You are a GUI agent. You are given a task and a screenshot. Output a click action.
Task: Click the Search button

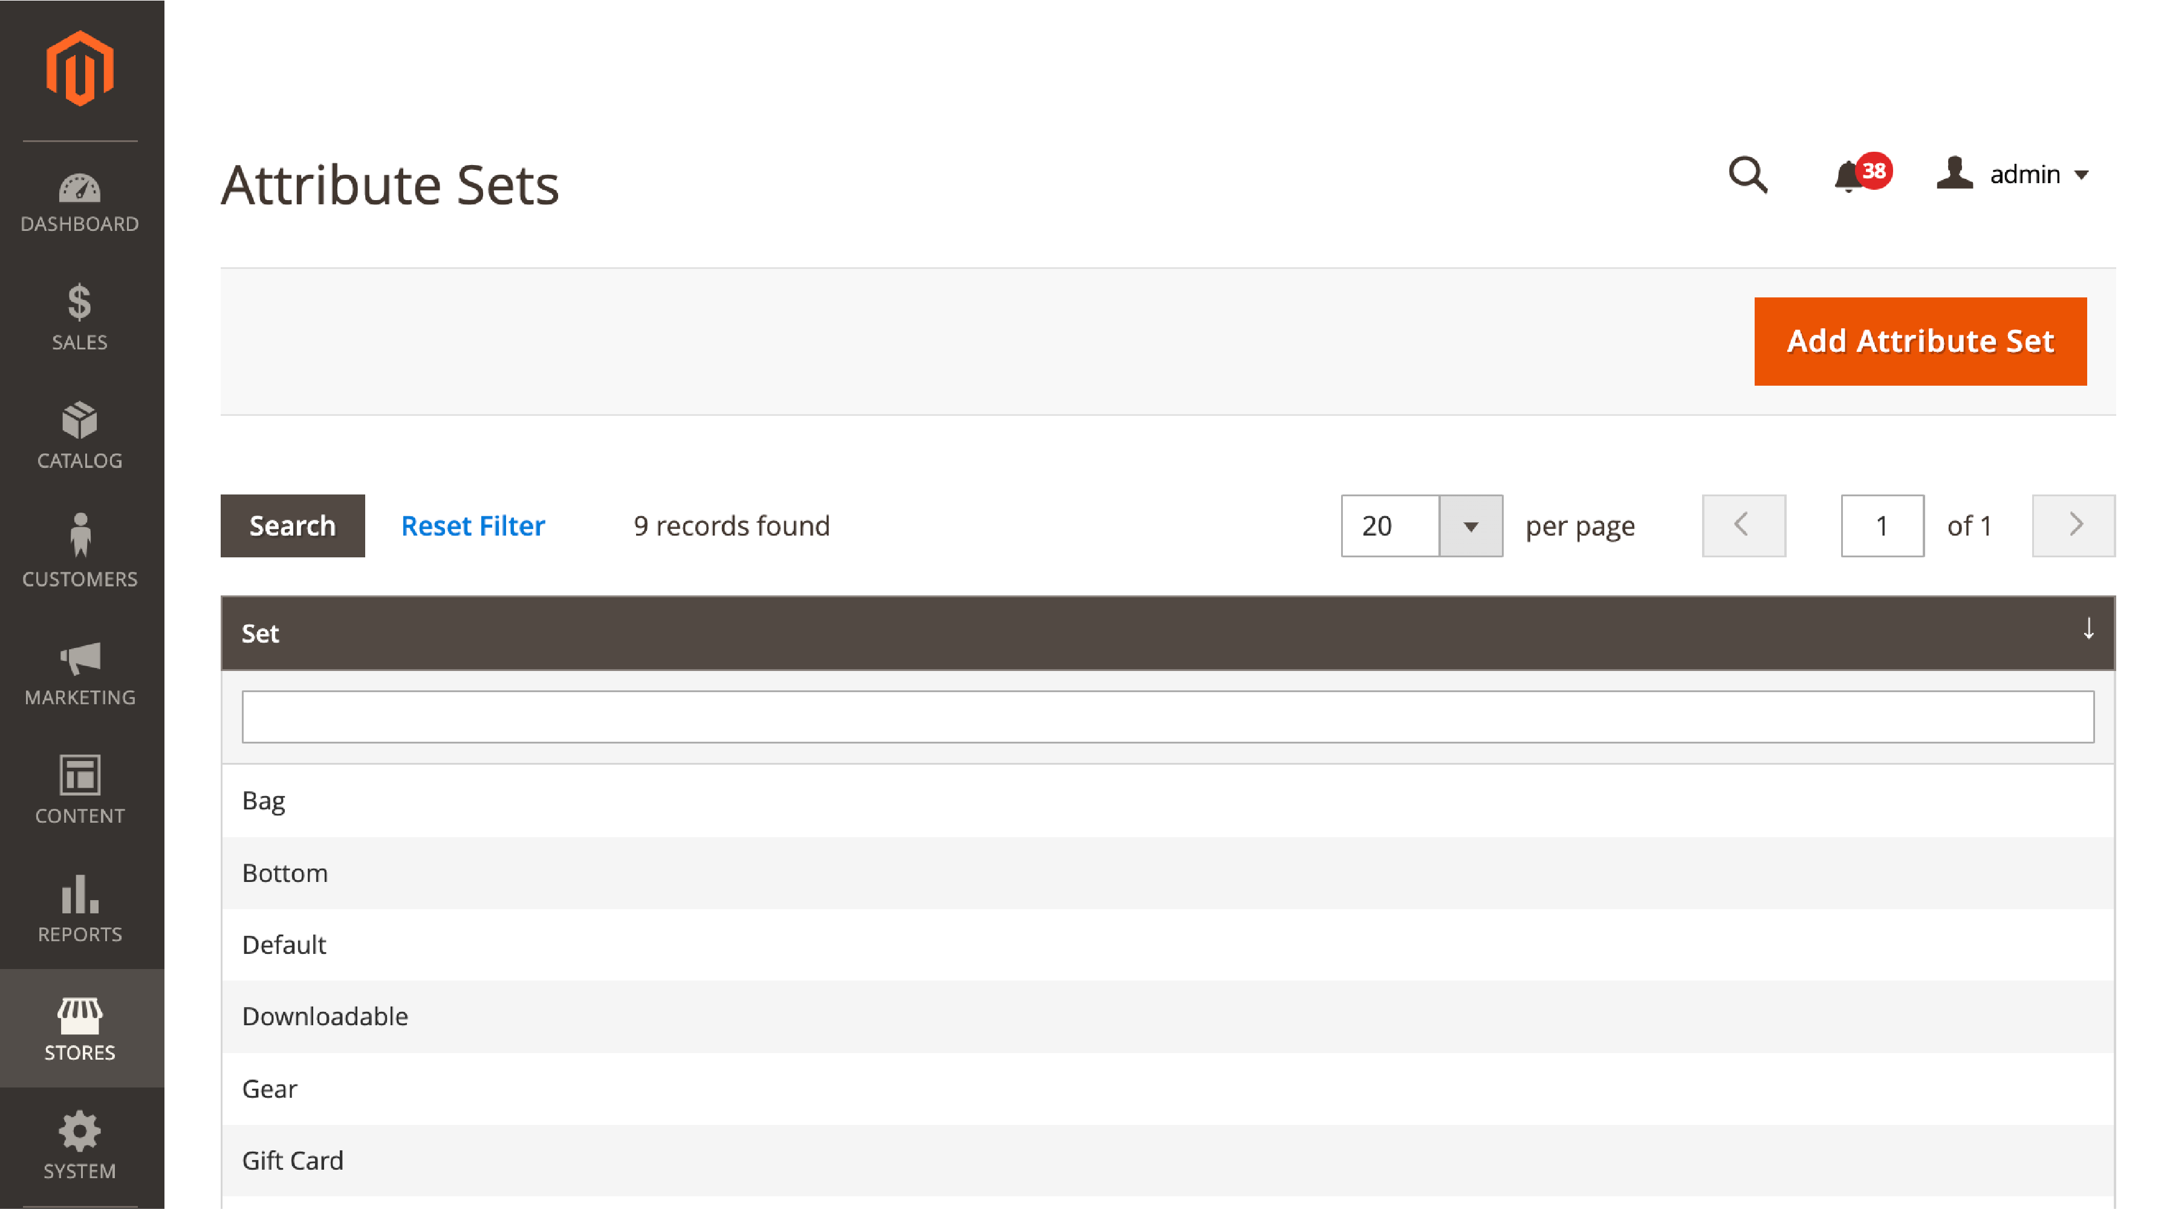tap(293, 525)
